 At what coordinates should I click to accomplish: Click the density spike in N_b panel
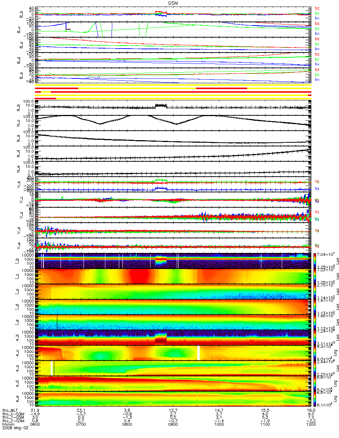pyautogui.click(x=161, y=106)
